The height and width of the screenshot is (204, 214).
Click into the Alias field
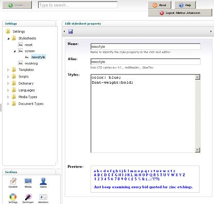tap(146, 62)
